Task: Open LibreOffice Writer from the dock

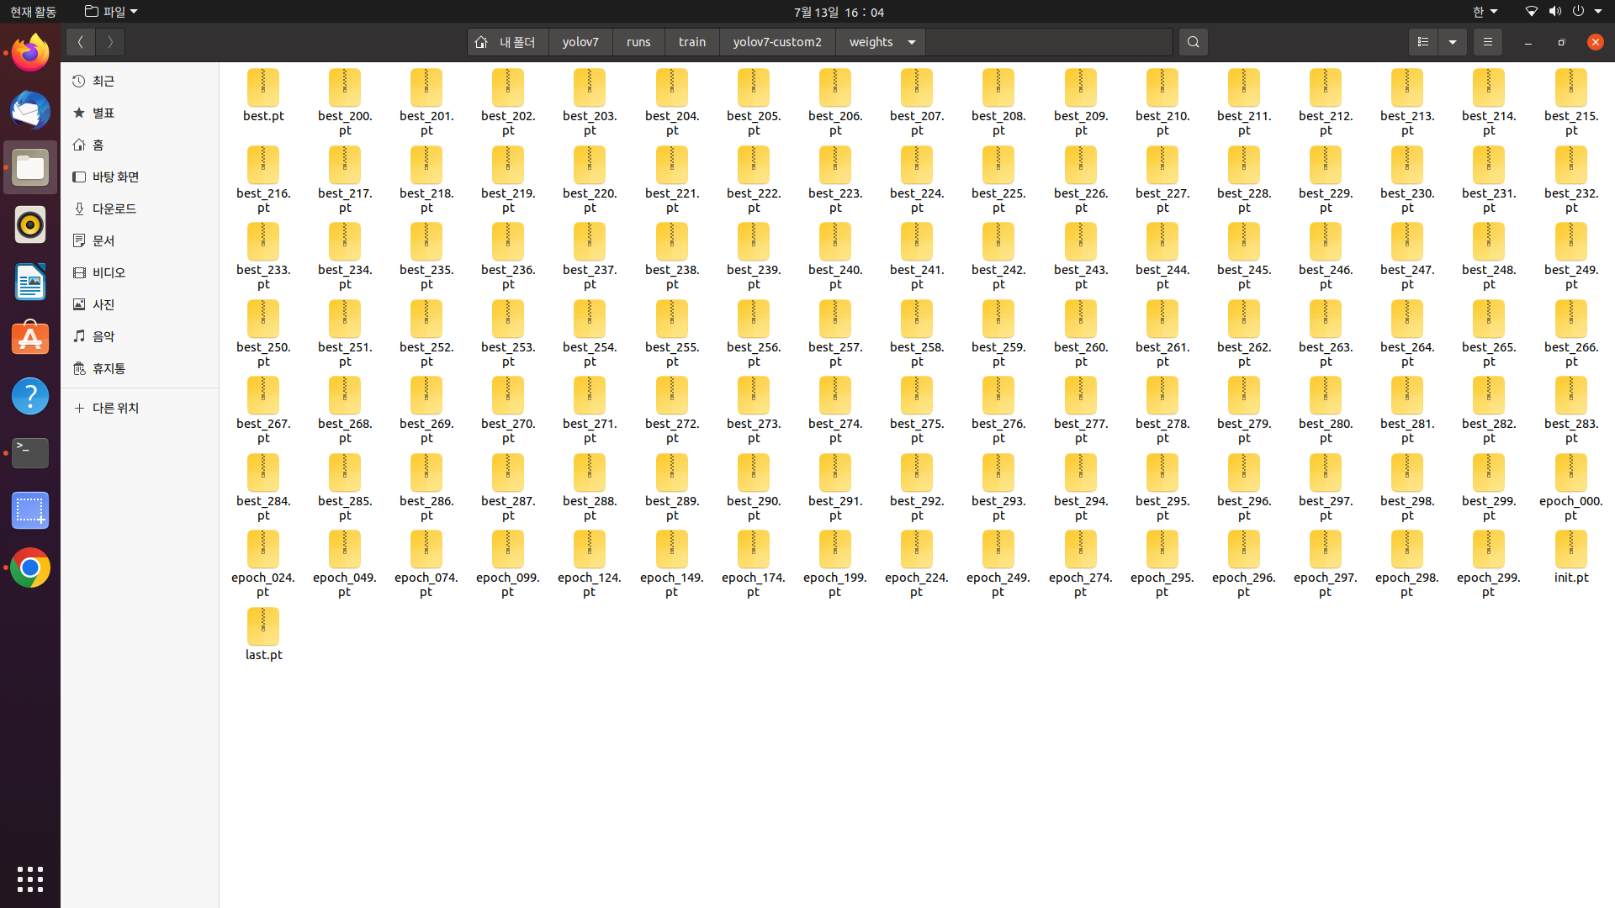Action: coord(30,282)
